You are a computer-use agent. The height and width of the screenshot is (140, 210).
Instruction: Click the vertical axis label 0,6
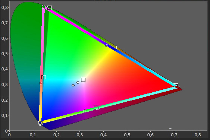click(4, 38)
